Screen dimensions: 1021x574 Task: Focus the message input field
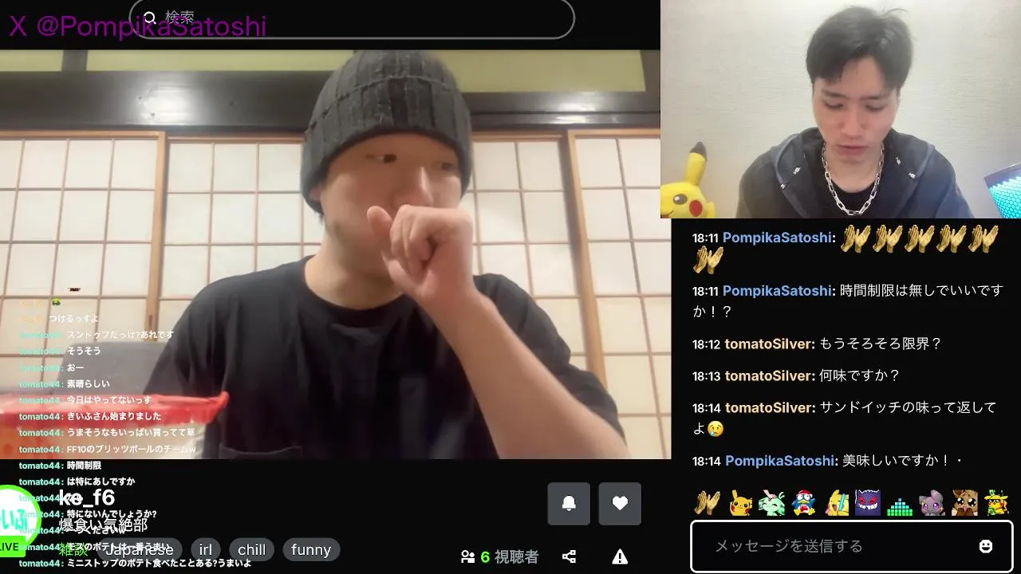click(x=851, y=546)
